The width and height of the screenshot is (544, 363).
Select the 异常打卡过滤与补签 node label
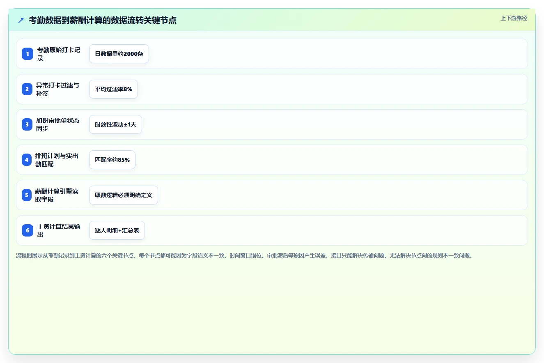[x=57, y=89]
